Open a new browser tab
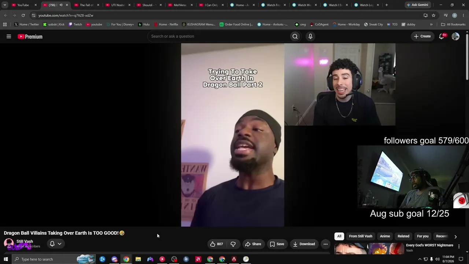 [x=387, y=5]
